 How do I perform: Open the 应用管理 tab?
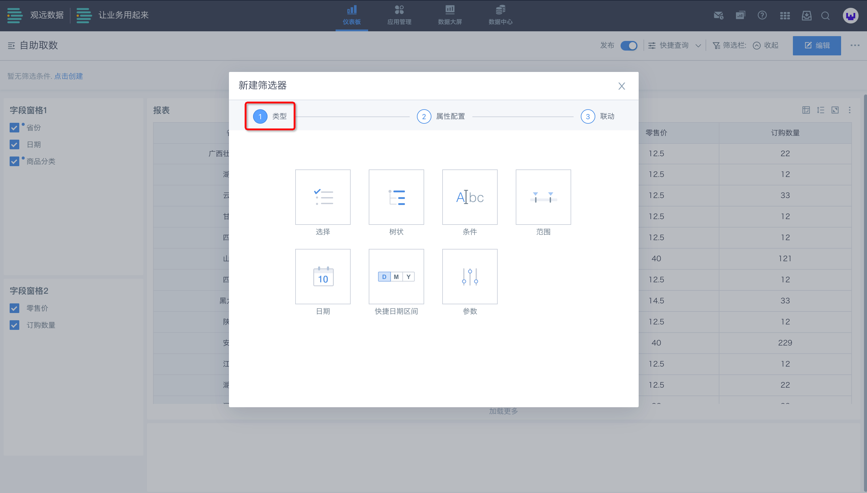point(399,15)
